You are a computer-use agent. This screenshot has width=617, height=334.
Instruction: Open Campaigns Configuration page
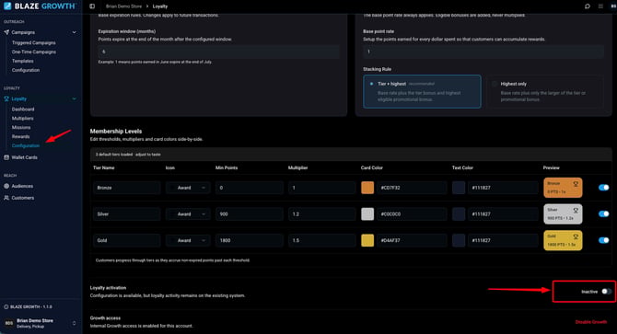[x=26, y=70]
